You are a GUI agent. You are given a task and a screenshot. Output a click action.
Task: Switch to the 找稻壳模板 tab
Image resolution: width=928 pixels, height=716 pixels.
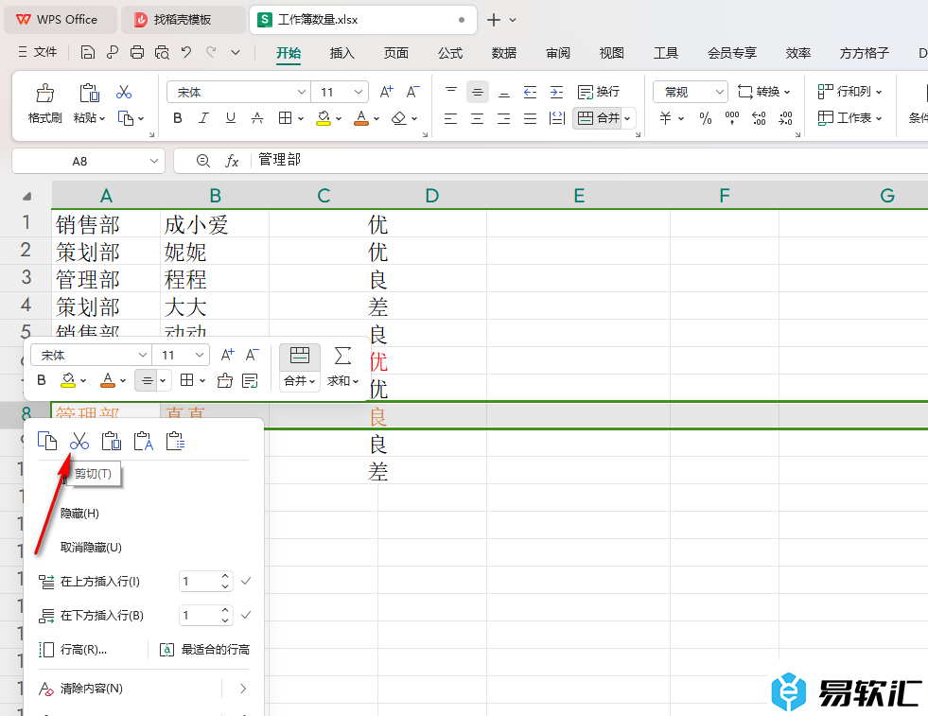click(183, 20)
